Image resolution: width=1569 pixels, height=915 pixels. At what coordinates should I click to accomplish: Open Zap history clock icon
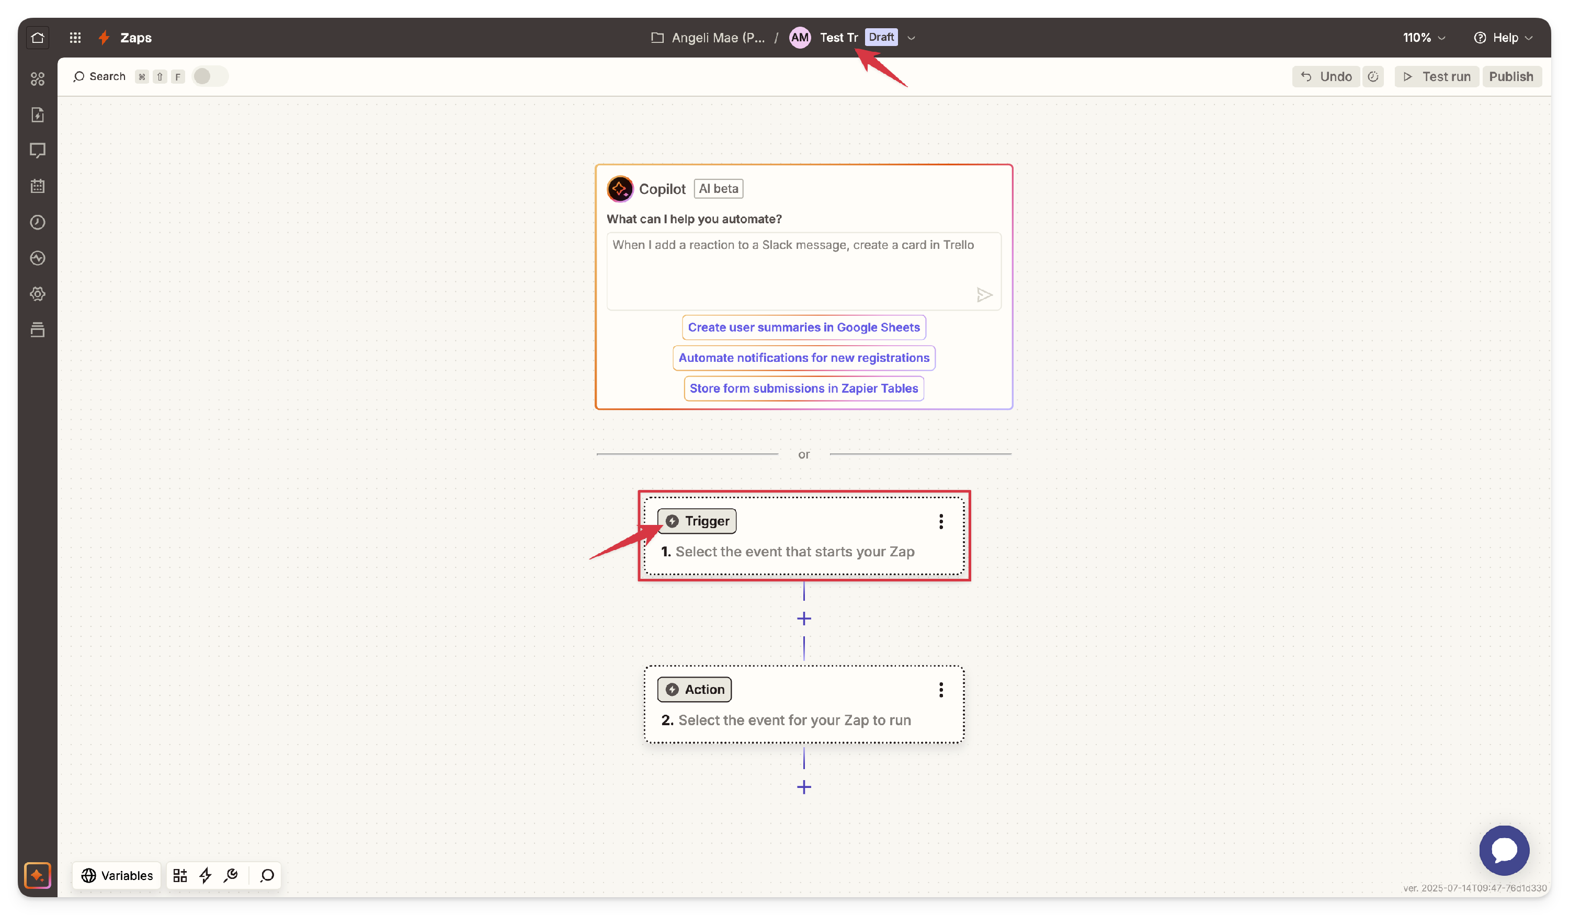(x=37, y=222)
